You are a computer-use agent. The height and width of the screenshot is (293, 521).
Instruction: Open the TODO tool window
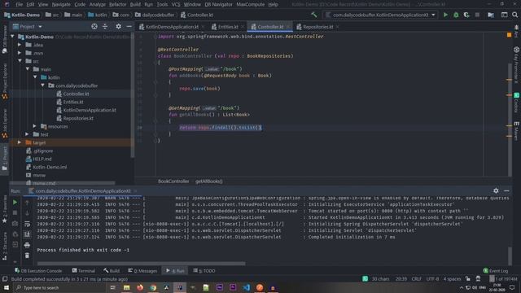pos(204,271)
